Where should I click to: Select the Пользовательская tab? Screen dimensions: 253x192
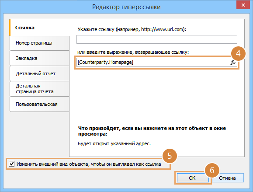click(39, 104)
